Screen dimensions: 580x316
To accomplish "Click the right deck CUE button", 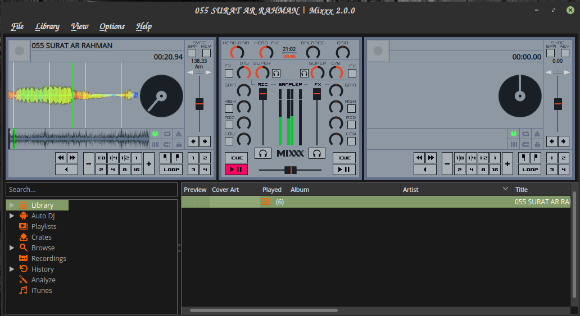I will (345, 158).
